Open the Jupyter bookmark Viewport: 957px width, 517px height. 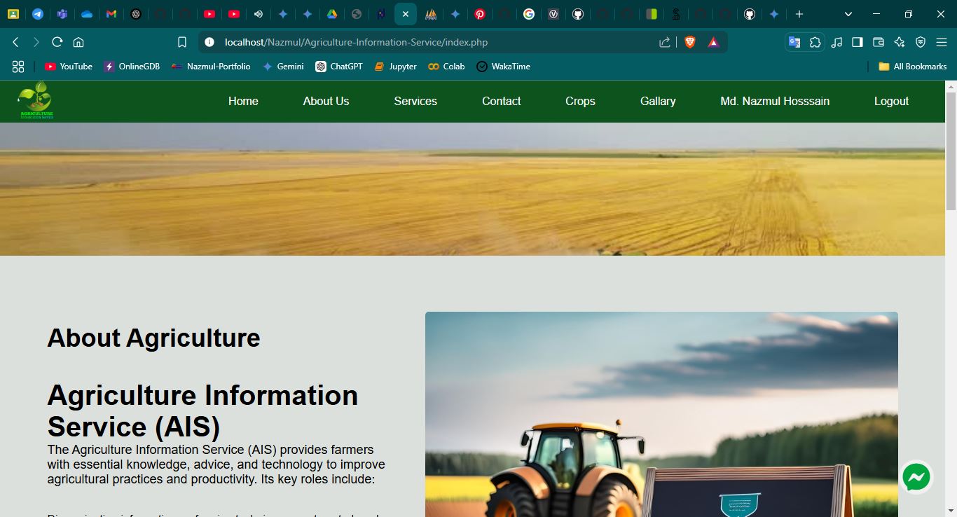pyautogui.click(x=395, y=67)
